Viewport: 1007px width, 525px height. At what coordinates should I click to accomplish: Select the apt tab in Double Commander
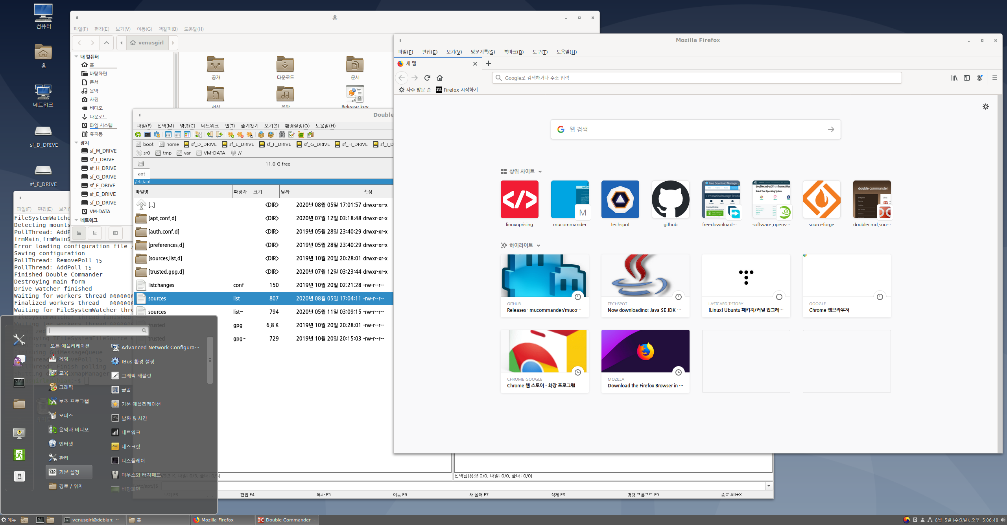coord(142,174)
